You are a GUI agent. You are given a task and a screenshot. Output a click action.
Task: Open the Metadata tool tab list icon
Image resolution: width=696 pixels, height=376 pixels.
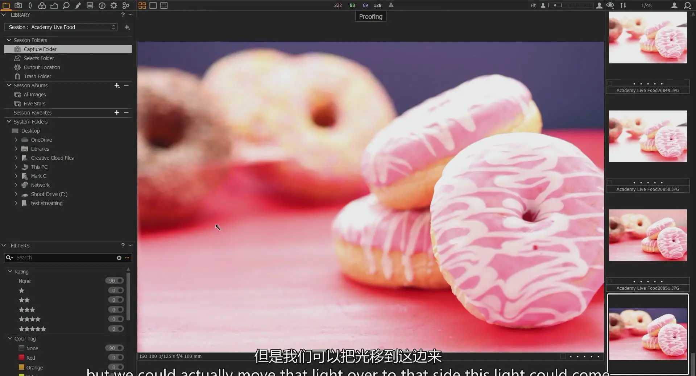pyautogui.click(x=90, y=5)
